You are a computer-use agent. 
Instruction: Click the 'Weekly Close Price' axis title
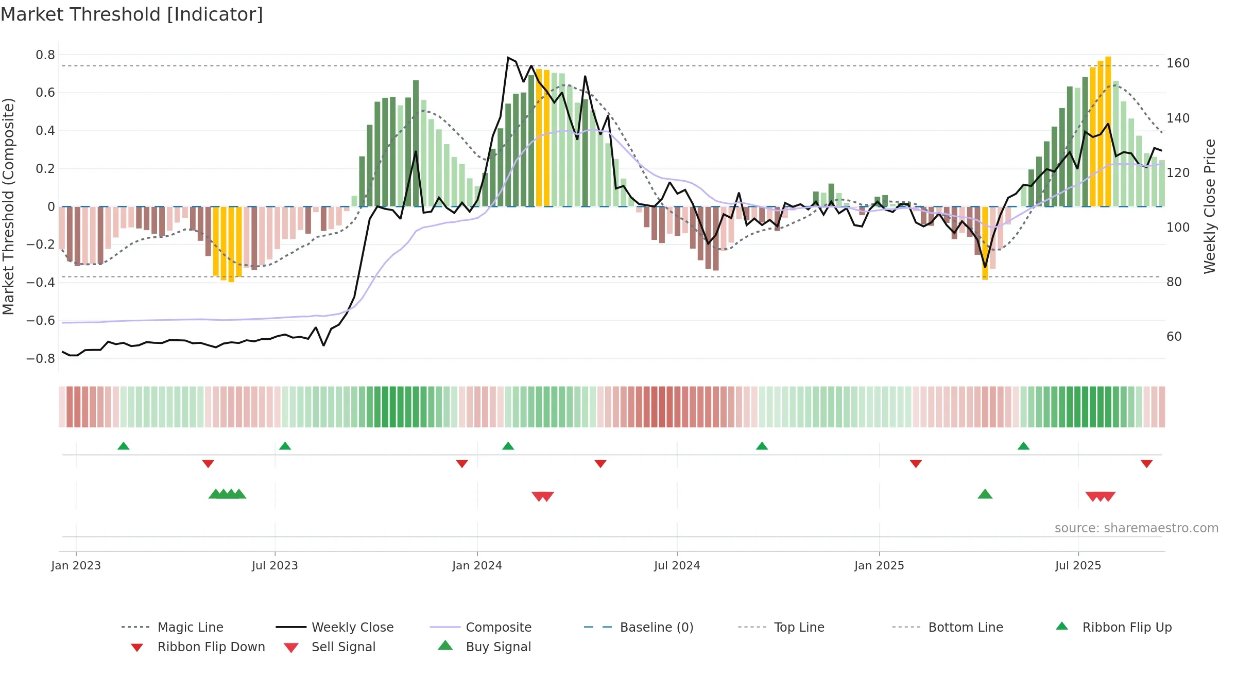click(1210, 206)
